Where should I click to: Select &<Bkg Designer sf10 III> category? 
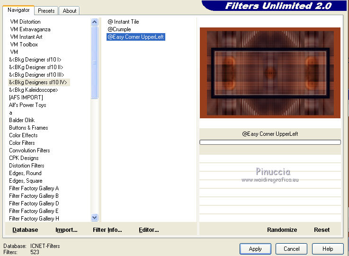tap(36, 75)
